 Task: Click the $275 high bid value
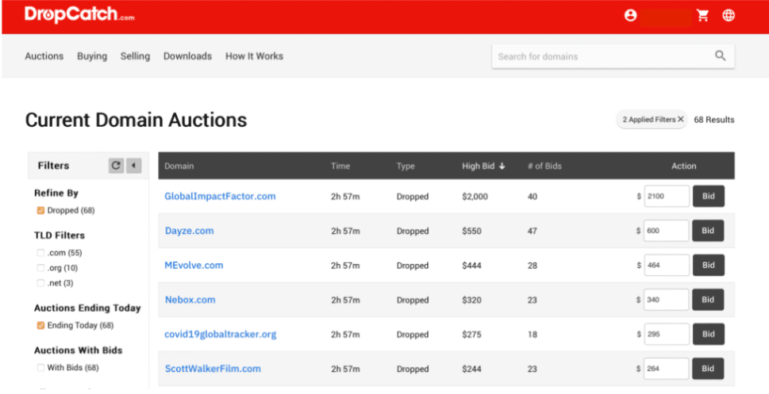[x=472, y=335]
